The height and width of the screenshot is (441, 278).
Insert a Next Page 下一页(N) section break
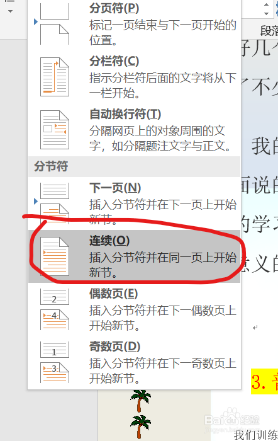(134, 203)
